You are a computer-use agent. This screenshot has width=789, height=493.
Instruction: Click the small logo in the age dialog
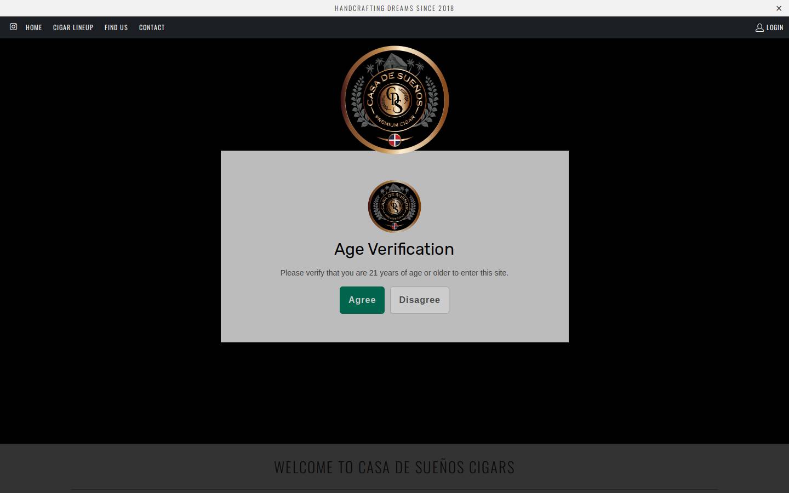(395, 207)
